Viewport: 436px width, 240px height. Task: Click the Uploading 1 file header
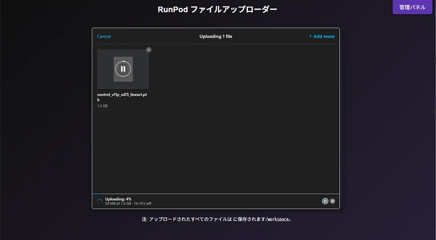point(216,36)
